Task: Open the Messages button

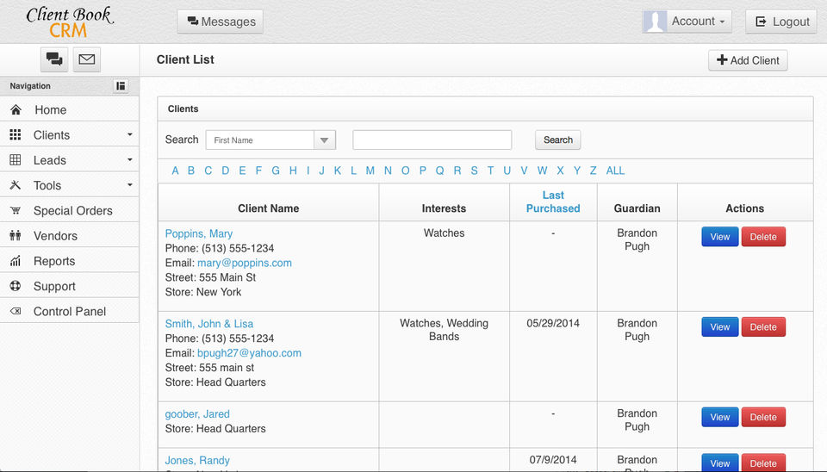Action: click(221, 22)
